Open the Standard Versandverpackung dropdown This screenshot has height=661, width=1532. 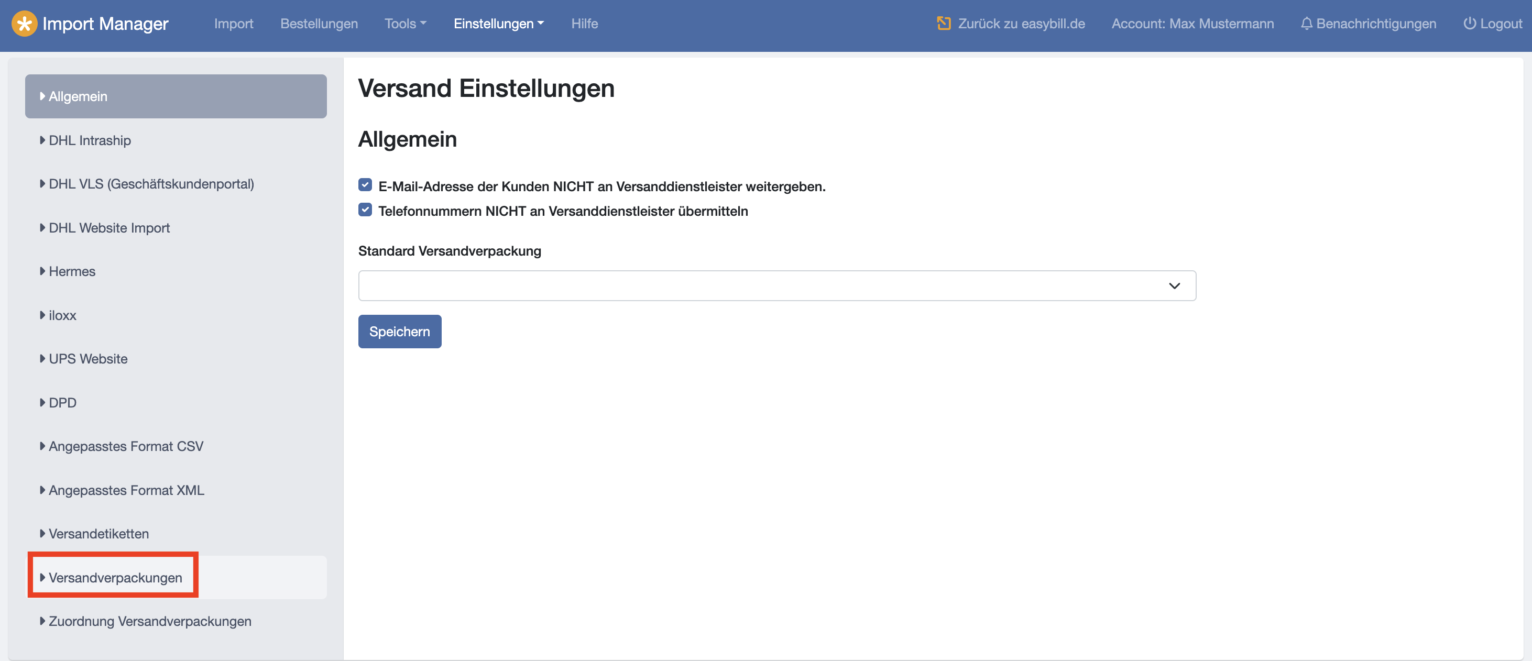[776, 286]
